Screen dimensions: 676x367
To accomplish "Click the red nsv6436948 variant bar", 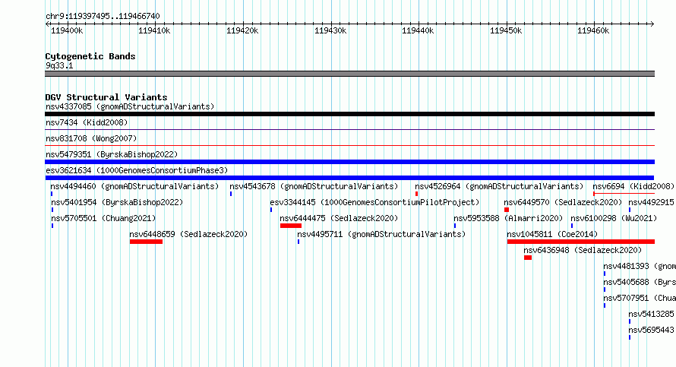I will tap(528, 258).
